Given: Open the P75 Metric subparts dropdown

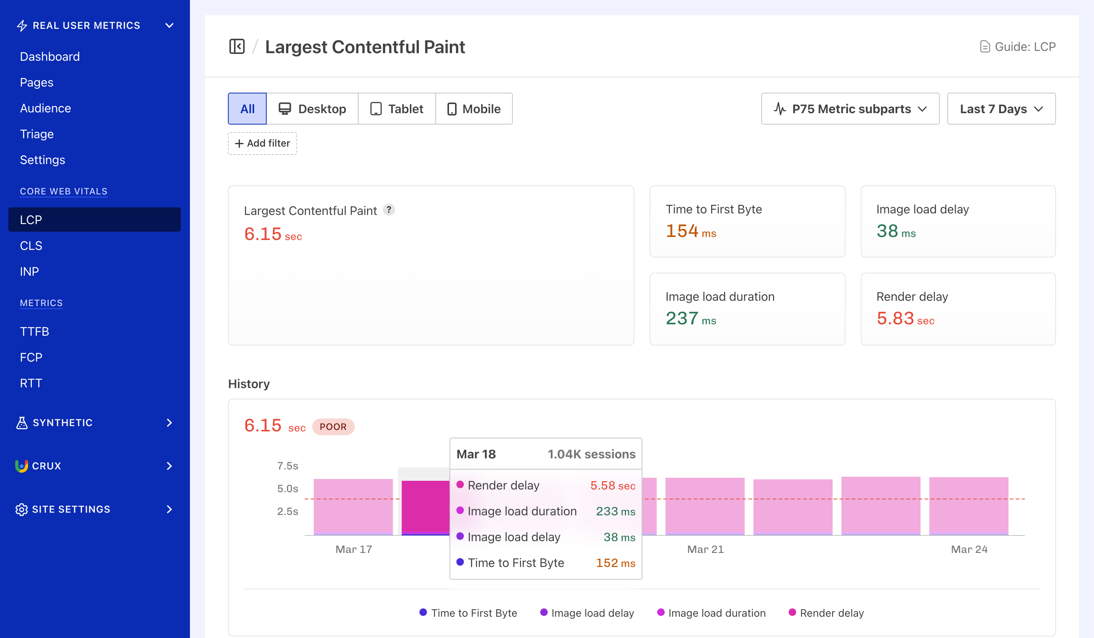Looking at the screenshot, I should tap(850, 109).
